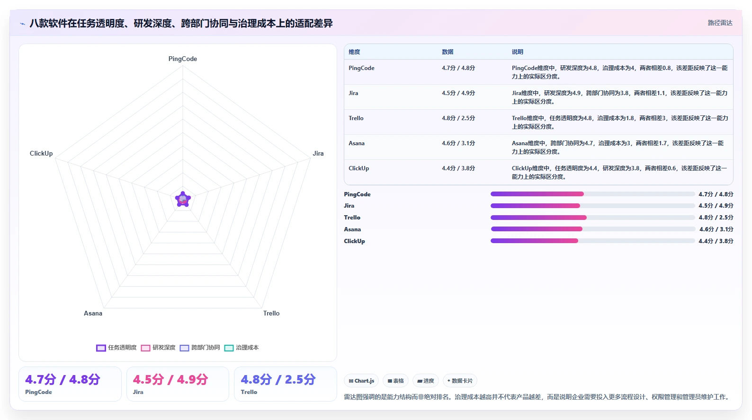Click the 4.6分 / 3.1分 value beside the Asana bar
752x420 pixels.
tap(716, 229)
